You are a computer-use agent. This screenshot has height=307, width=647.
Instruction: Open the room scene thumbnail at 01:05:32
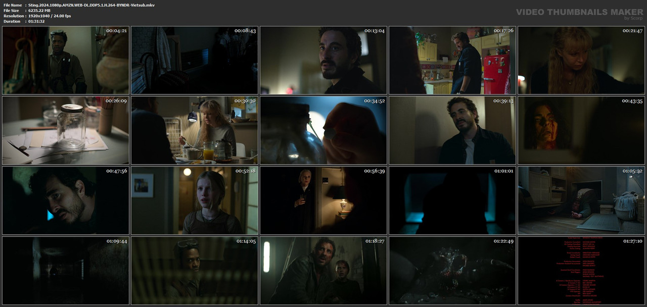click(581, 201)
